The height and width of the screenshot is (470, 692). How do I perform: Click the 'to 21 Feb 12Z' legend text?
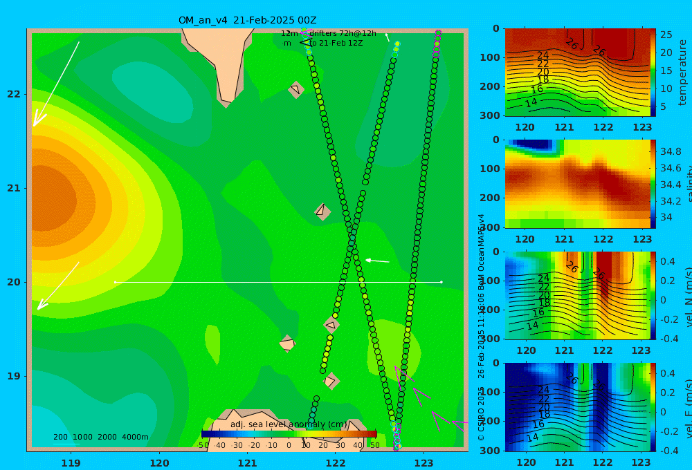click(x=336, y=44)
